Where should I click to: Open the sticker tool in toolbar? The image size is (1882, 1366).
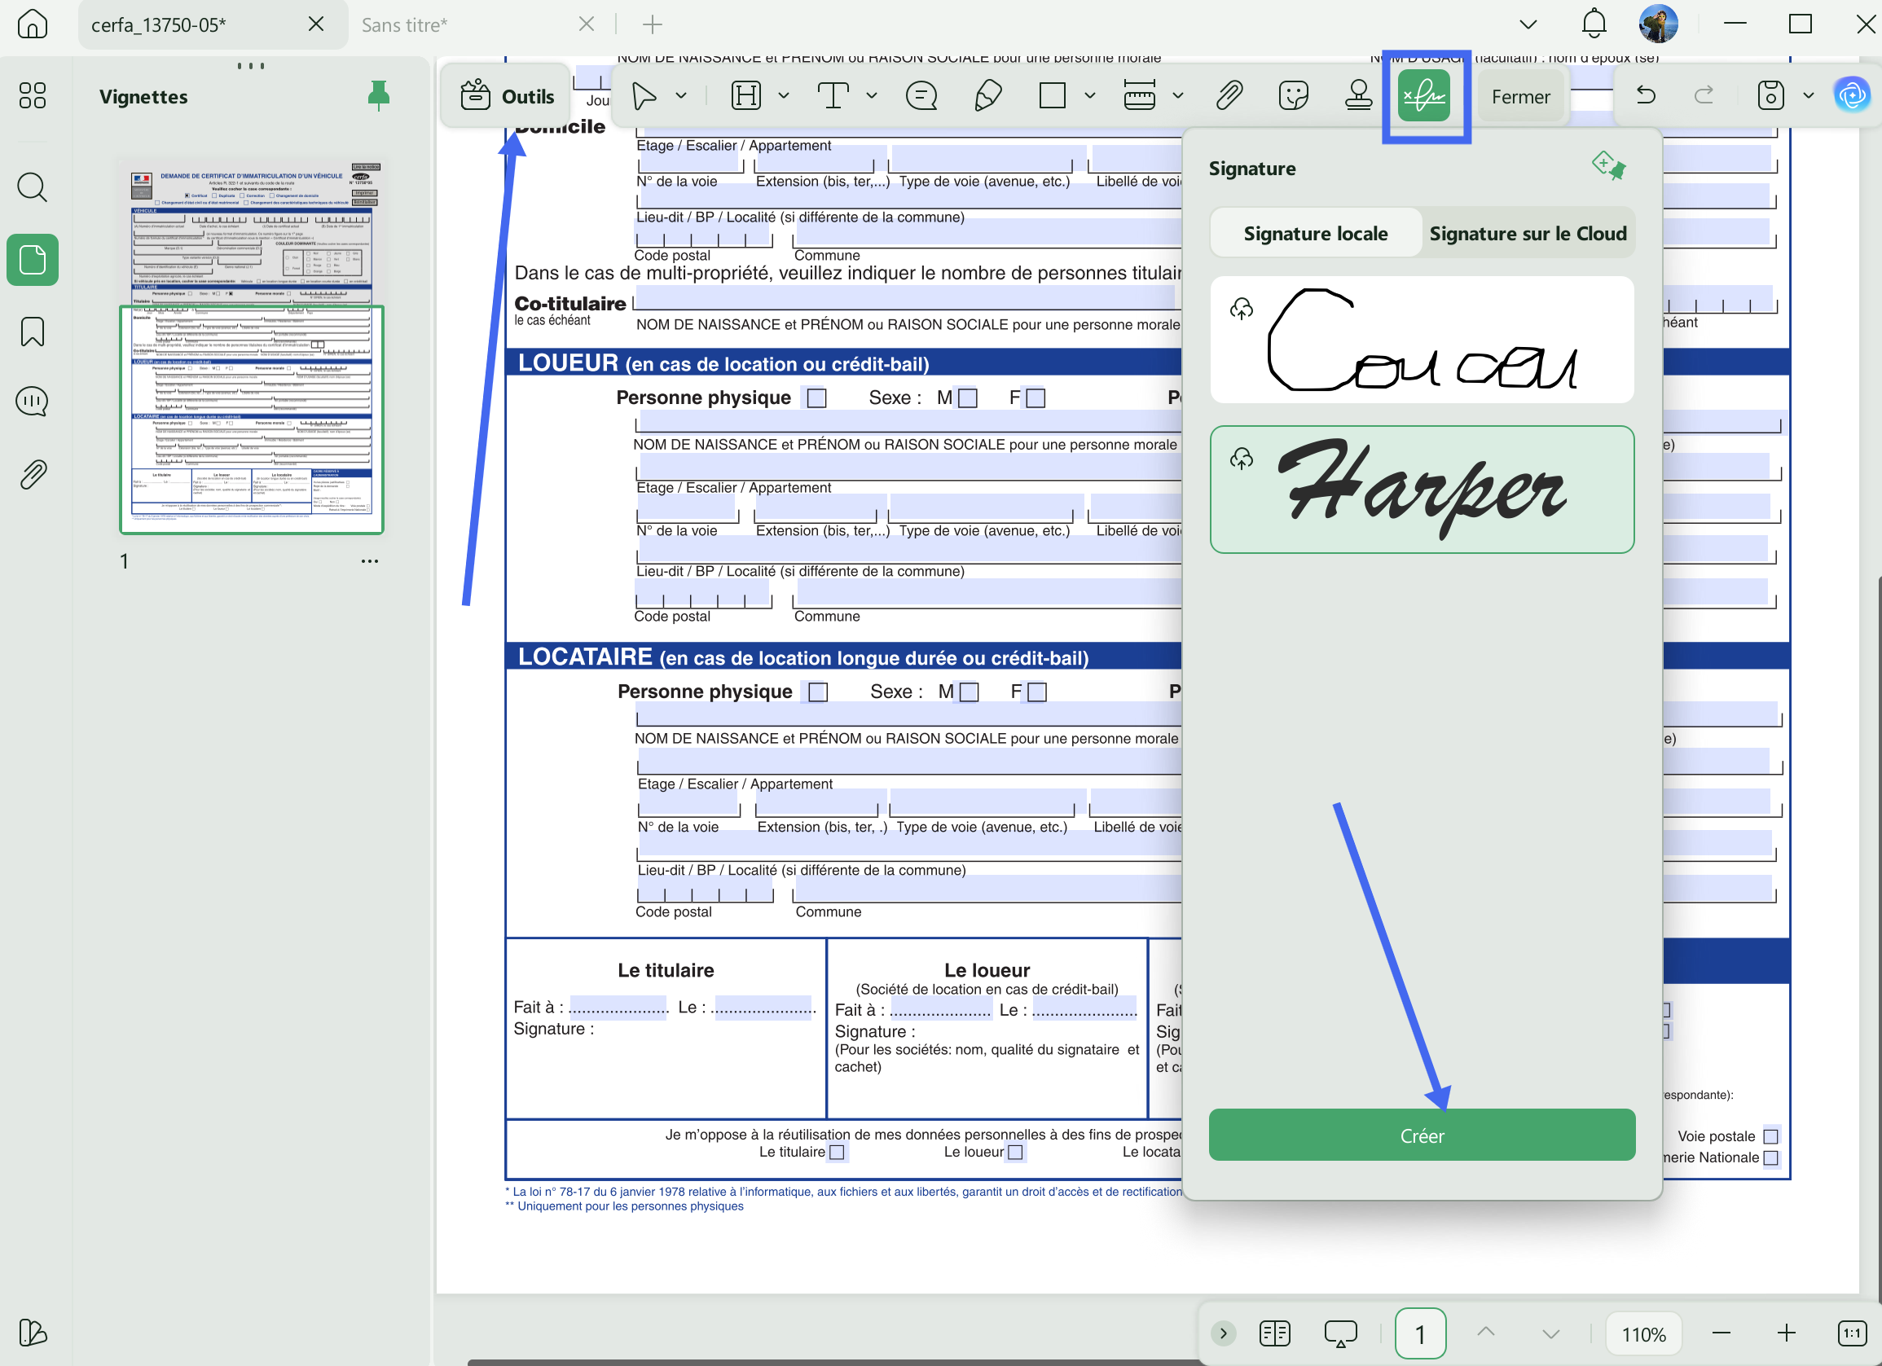[x=1294, y=96]
